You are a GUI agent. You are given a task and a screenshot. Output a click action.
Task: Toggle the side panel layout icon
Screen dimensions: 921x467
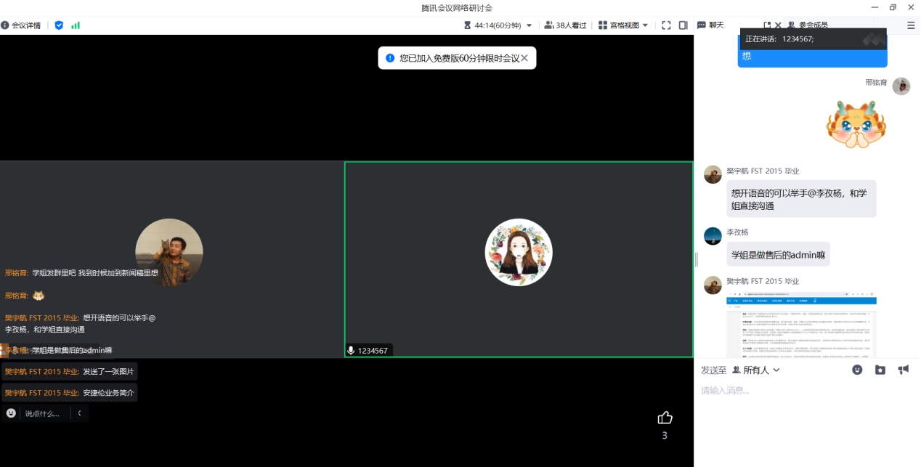coord(683,25)
